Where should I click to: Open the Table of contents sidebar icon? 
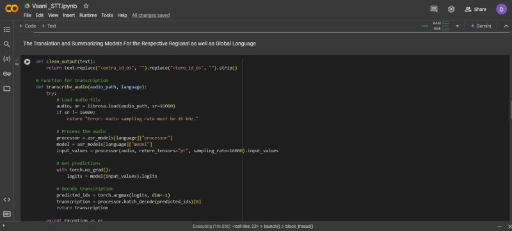(7, 29)
